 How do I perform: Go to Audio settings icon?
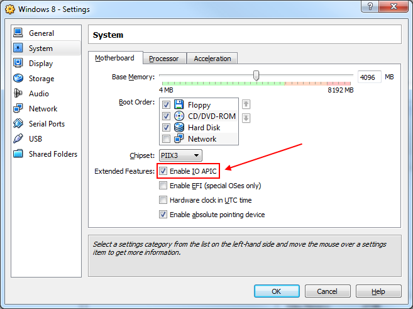[18, 94]
